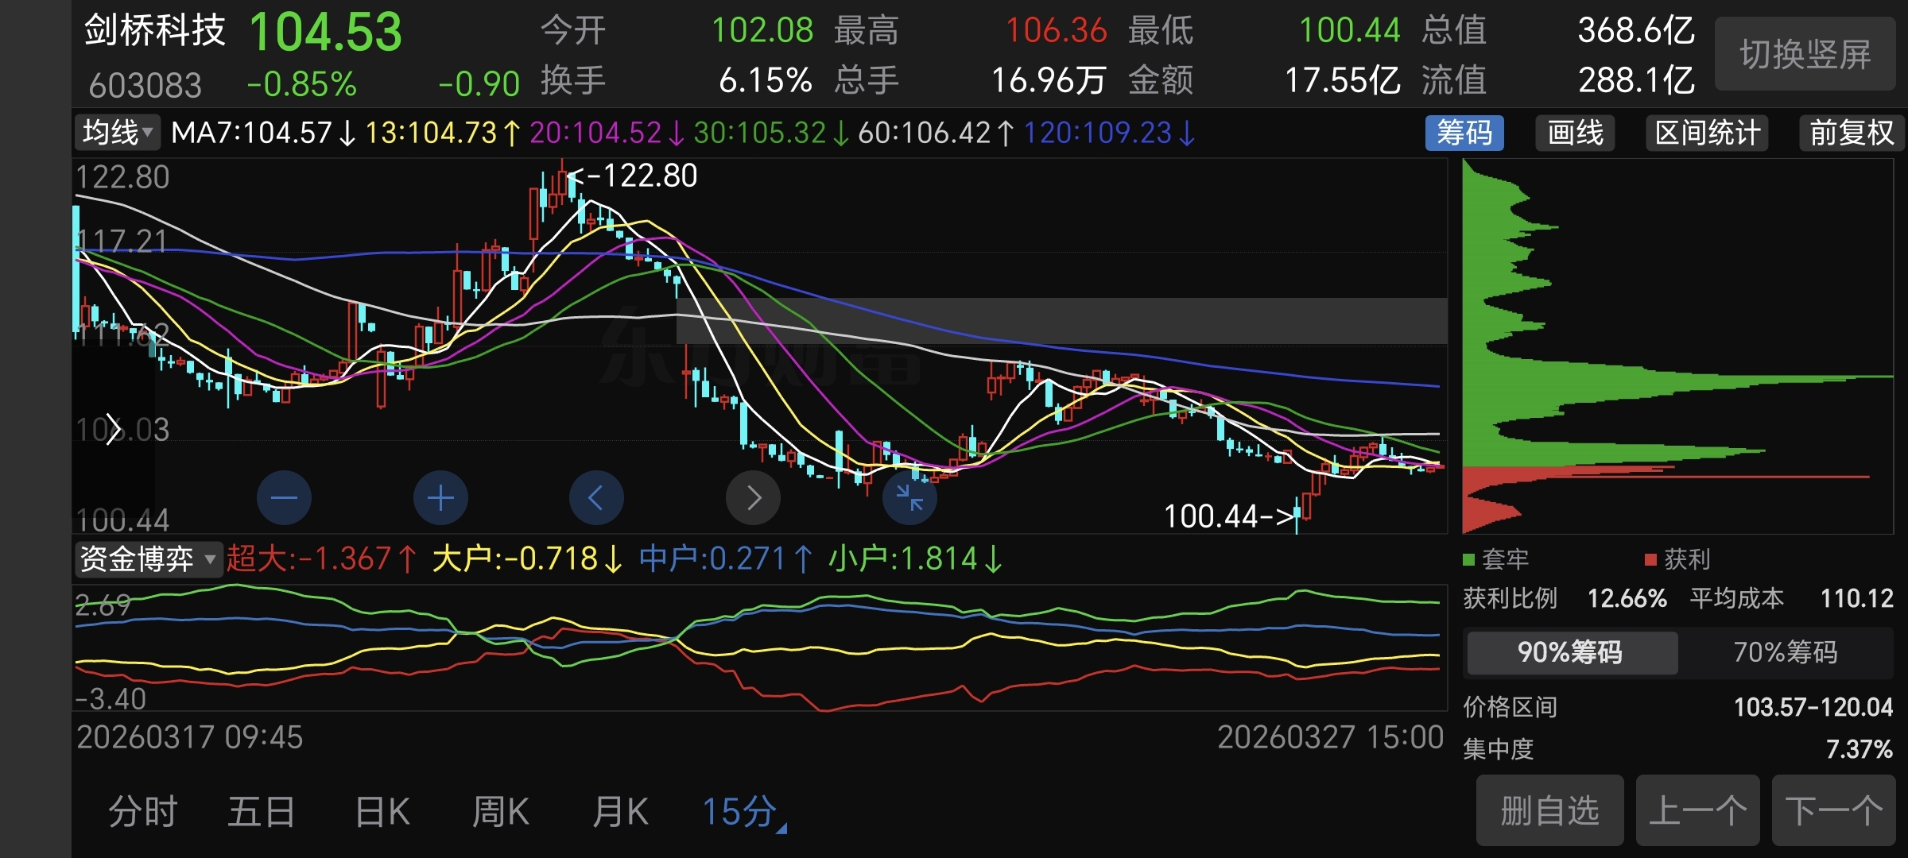
Task: Zoom out chart with minus icon
Action: (284, 498)
